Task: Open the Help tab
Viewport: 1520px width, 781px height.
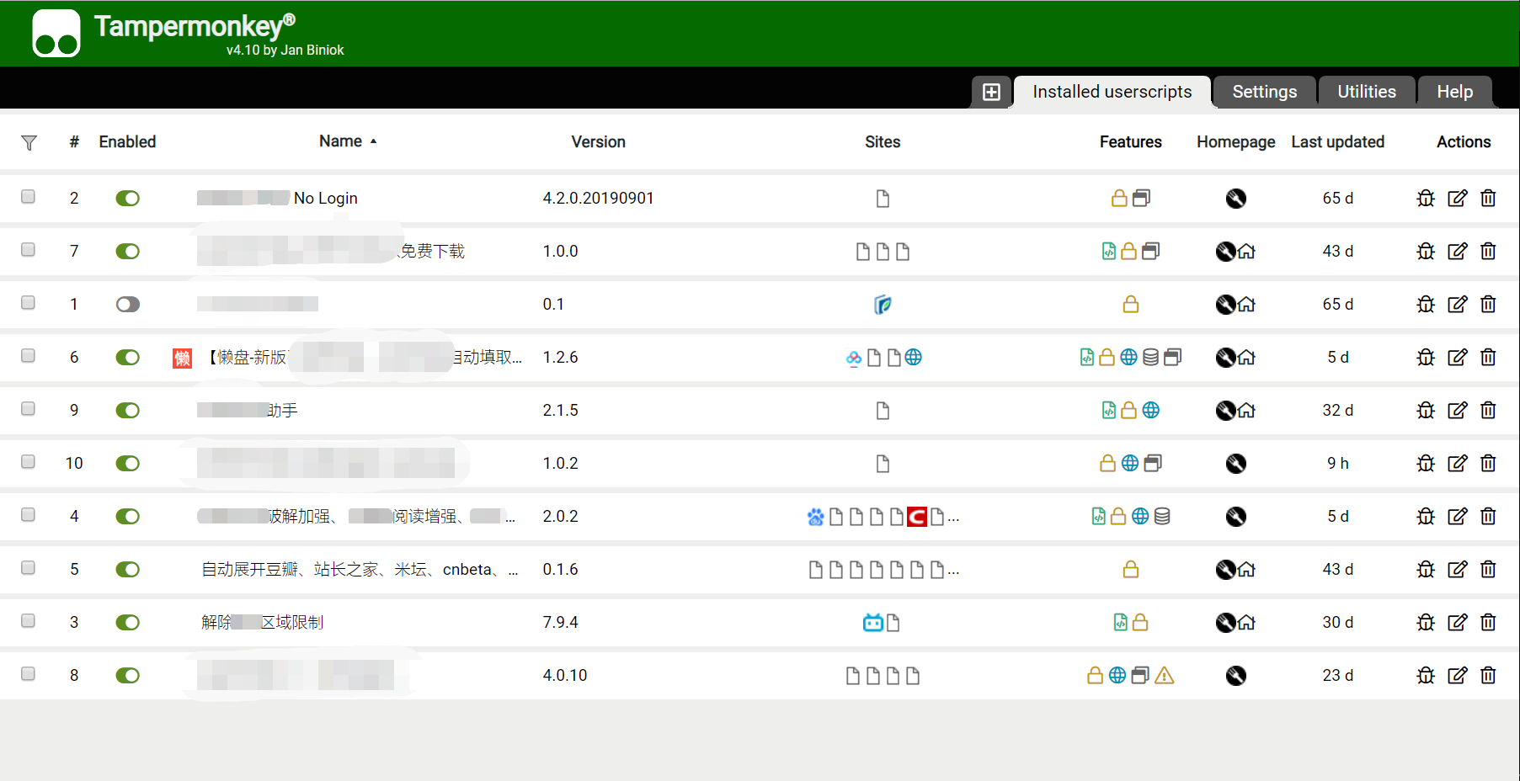Action: [1454, 92]
